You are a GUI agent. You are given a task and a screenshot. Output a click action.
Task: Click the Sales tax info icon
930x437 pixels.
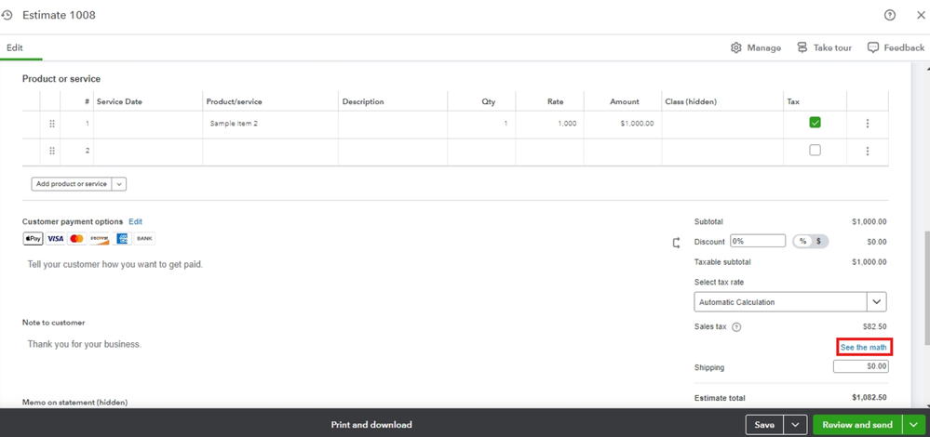(x=736, y=327)
